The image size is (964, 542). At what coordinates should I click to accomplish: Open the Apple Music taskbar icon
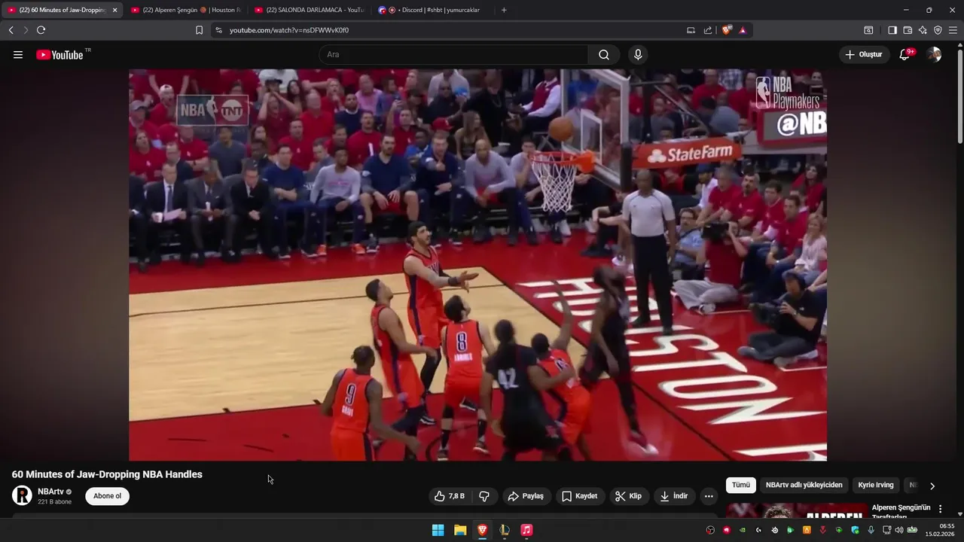point(526,530)
